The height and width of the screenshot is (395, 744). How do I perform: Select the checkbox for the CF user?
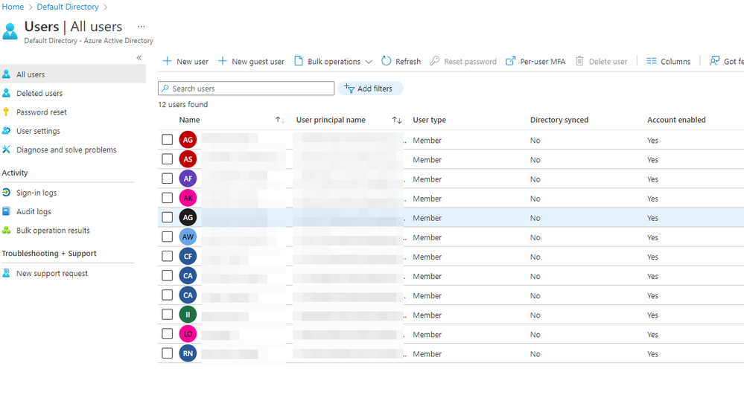click(167, 256)
